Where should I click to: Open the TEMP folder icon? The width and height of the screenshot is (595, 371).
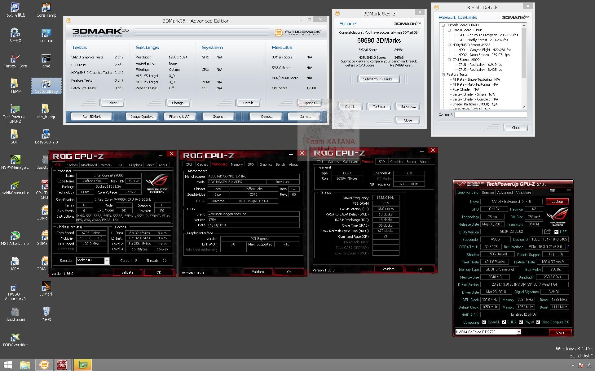pyautogui.click(x=15, y=86)
